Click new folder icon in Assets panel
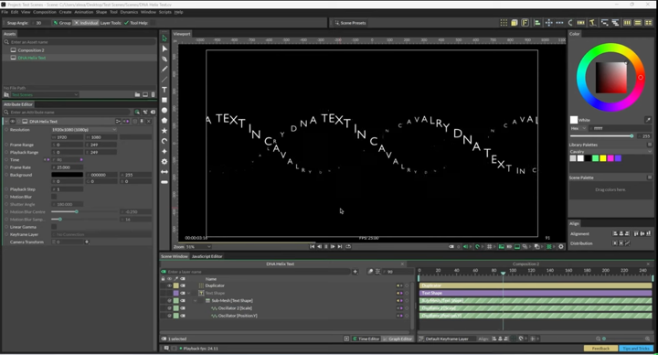 tap(137, 94)
